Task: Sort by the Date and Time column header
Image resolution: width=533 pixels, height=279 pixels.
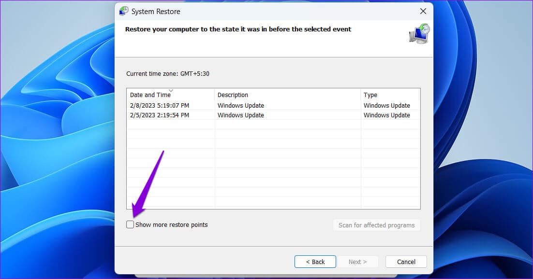Action: (171, 95)
